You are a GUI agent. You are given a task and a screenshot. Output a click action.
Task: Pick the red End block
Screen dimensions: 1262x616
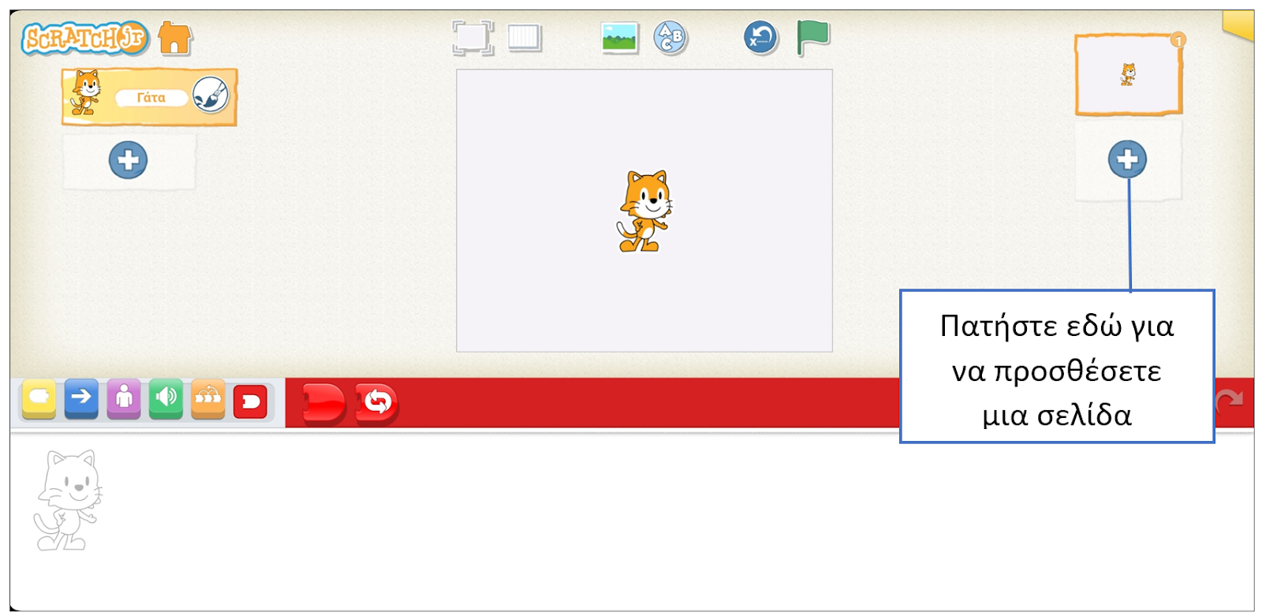[324, 404]
